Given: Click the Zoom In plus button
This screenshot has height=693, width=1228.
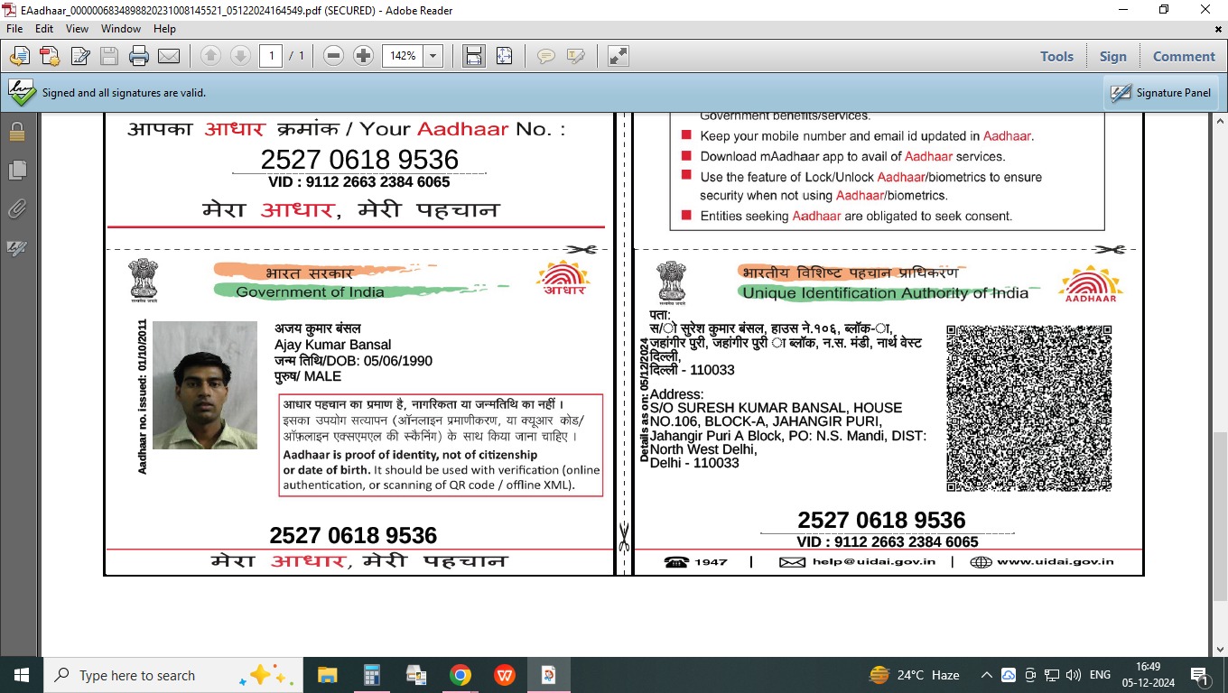Looking at the screenshot, I should tap(363, 56).
